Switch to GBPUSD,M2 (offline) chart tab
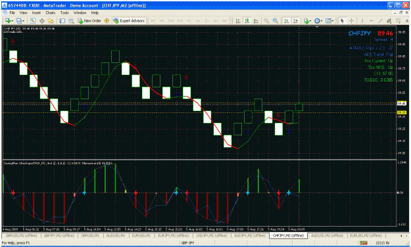The height and width of the screenshot is (247, 411). (x=21, y=235)
